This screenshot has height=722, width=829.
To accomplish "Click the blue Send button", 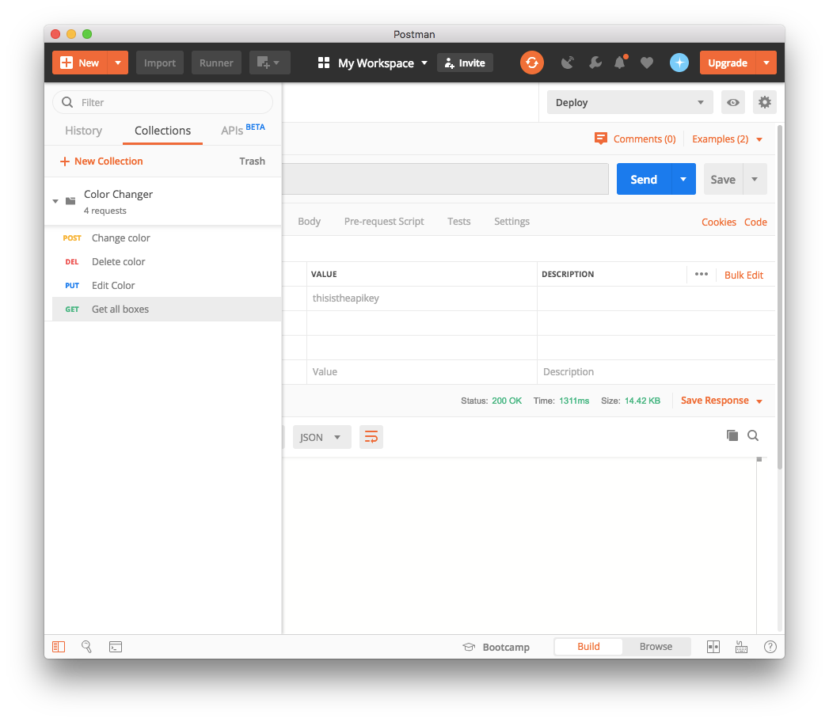I will coord(644,179).
